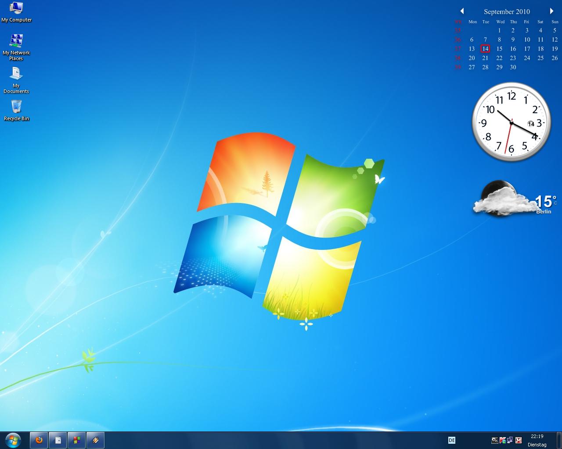
Task: Select date 13 in the calendar
Action: 472,49
